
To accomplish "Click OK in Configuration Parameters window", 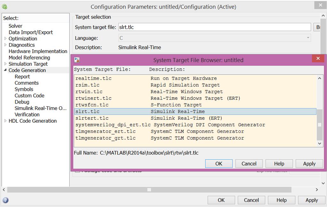I will point(221,200).
